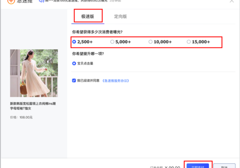Select the 15,000+ exposure option

pos(199,42)
